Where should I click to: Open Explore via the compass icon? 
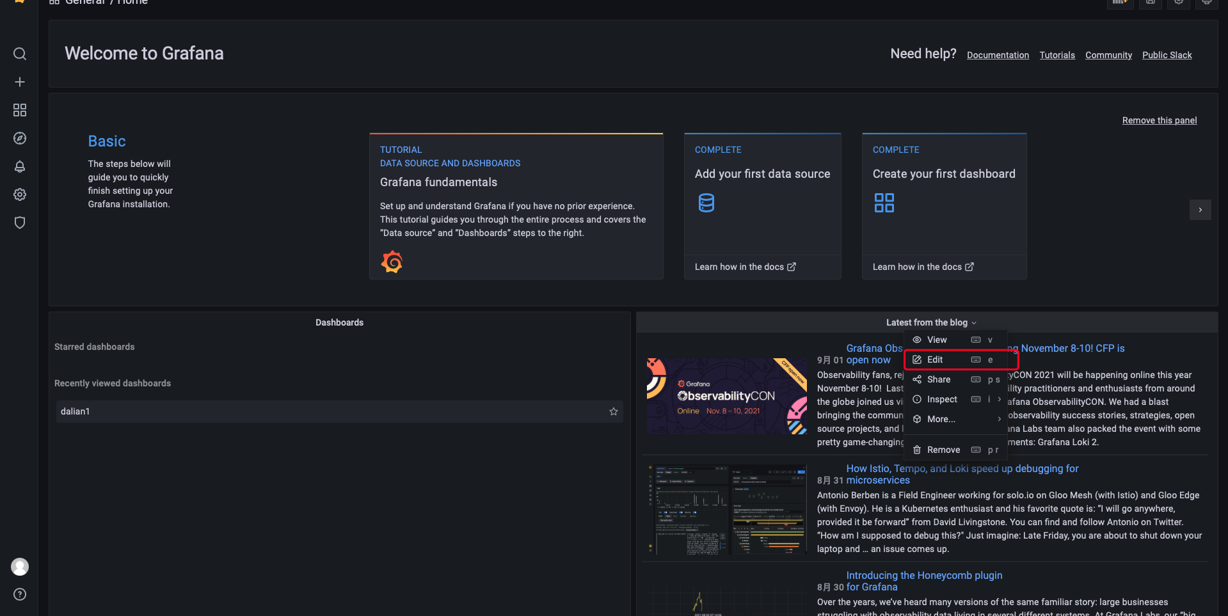tap(20, 138)
